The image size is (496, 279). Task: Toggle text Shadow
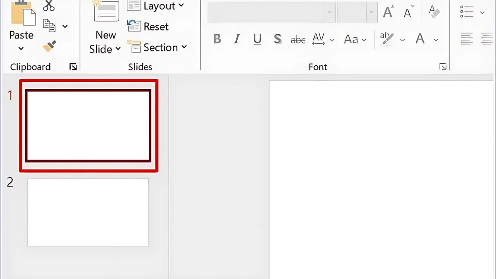tap(278, 39)
